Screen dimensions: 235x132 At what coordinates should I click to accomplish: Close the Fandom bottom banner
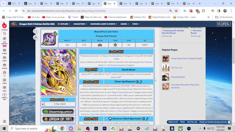coord(229,122)
